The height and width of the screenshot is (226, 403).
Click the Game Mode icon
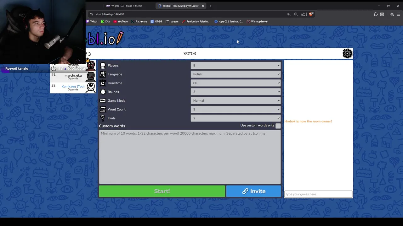pos(103,100)
